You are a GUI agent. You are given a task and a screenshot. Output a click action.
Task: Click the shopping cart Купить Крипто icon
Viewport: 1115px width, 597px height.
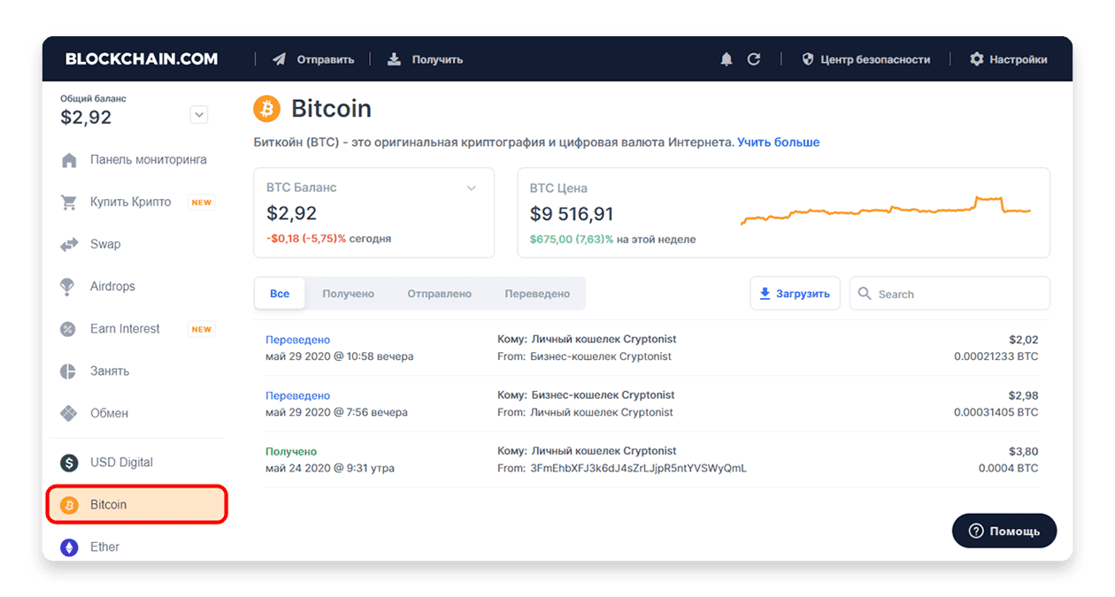click(68, 203)
